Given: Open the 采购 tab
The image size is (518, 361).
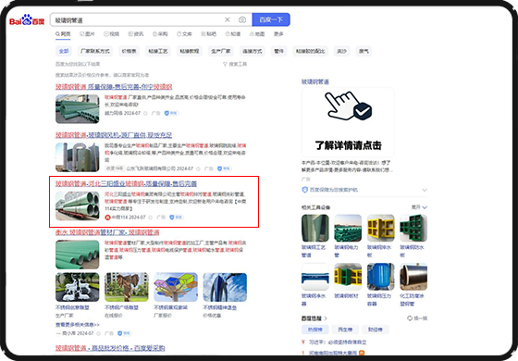Looking at the screenshot, I should [160, 33].
